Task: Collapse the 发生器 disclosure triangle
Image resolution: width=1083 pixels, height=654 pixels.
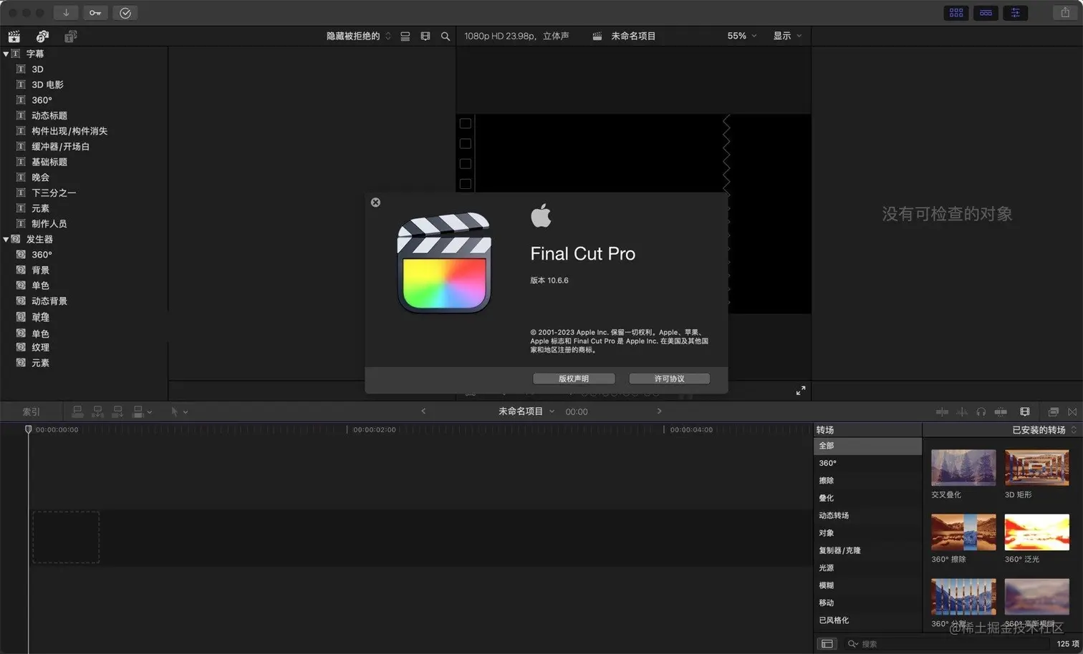Action: point(6,239)
